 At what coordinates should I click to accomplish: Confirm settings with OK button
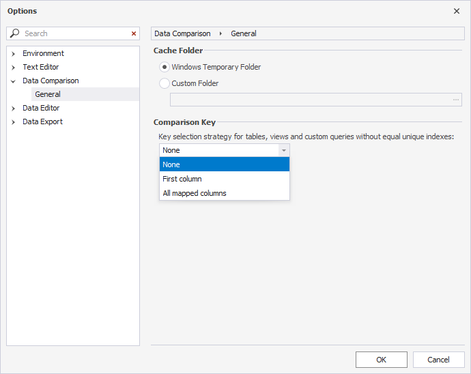click(382, 360)
